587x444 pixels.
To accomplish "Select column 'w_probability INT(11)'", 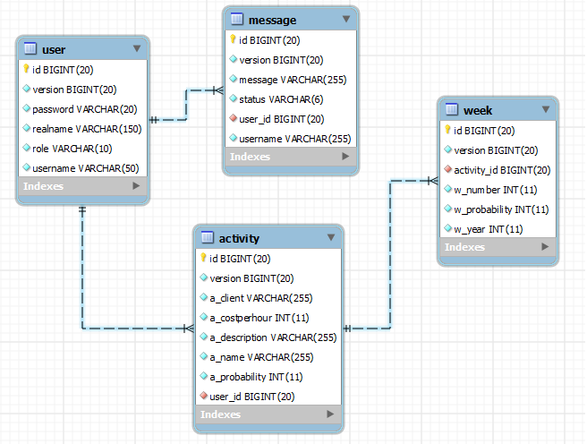I will tap(501, 209).
